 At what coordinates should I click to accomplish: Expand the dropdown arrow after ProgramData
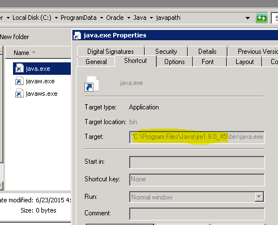pyautogui.click(x=101, y=18)
